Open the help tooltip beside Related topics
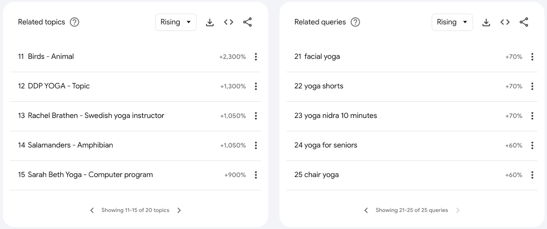 (75, 22)
